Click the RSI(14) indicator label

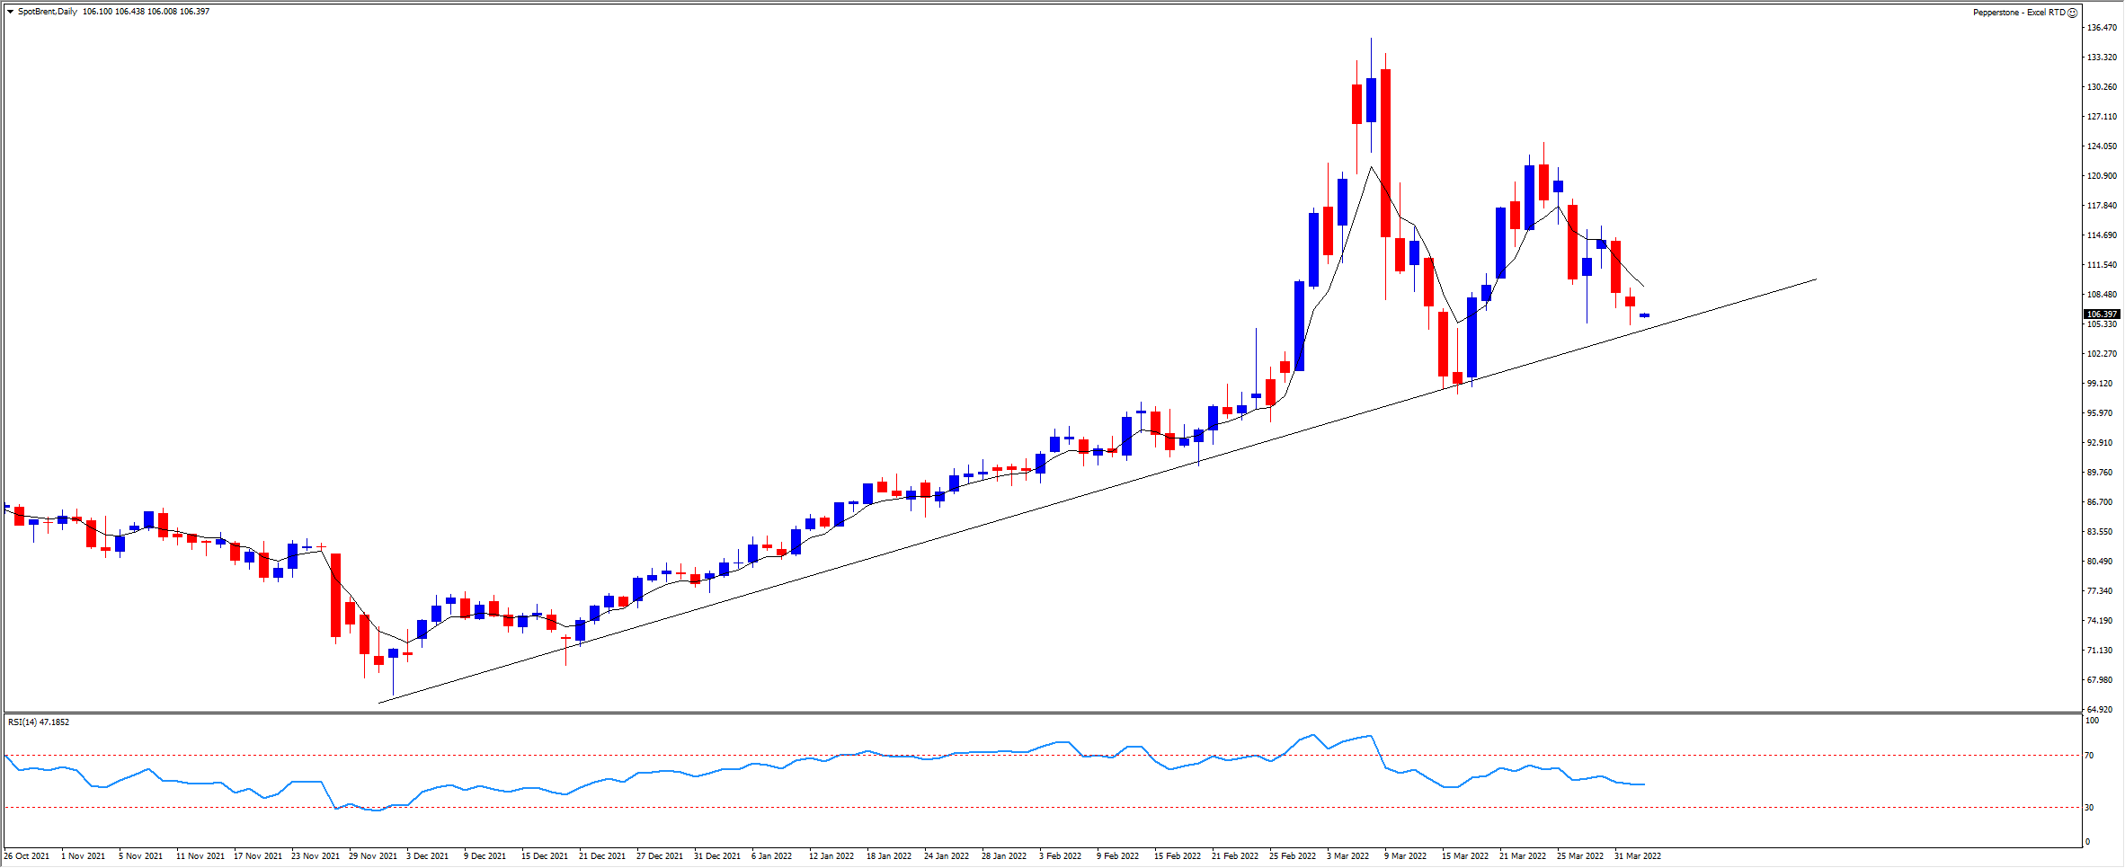coord(38,722)
